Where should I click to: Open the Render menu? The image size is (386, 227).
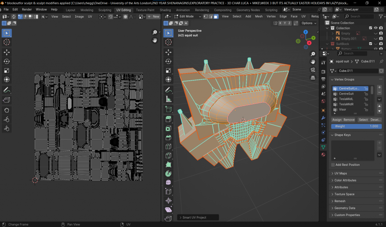pos(27,9)
